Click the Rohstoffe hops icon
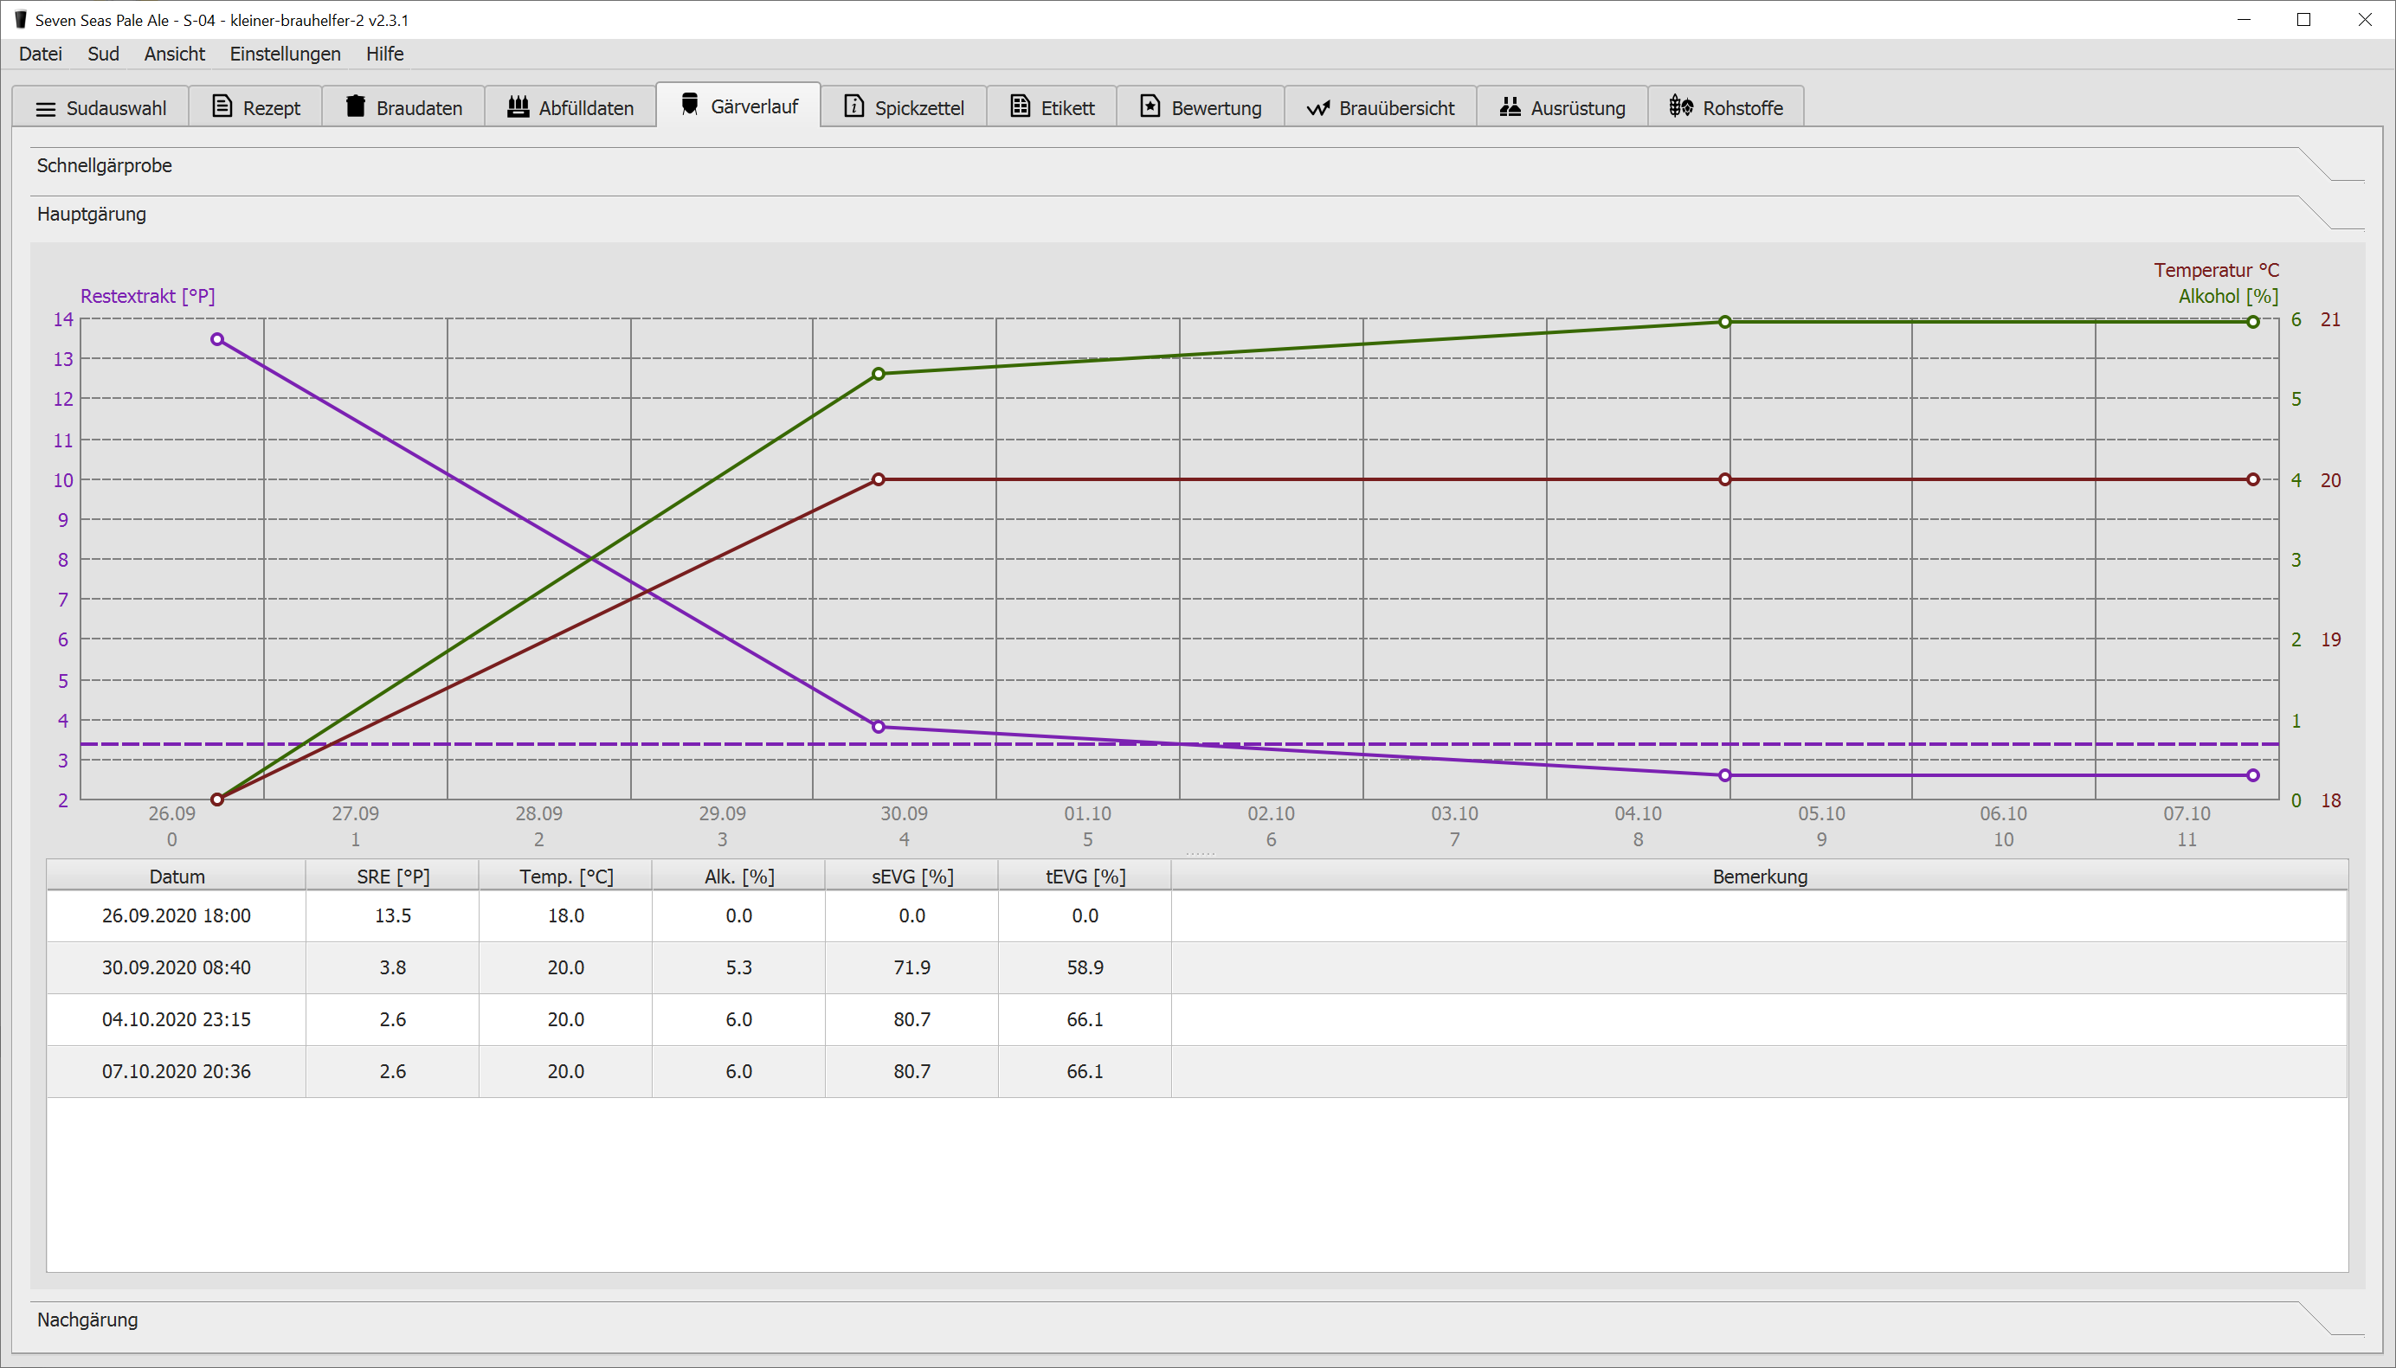The width and height of the screenshot is (2396, 1368). point(1681,106)
